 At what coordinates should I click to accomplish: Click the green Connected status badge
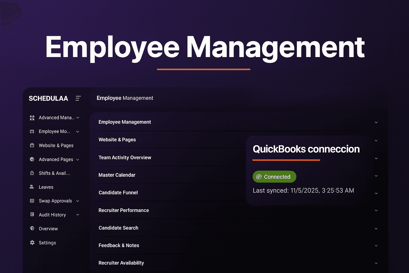point(274,177)
